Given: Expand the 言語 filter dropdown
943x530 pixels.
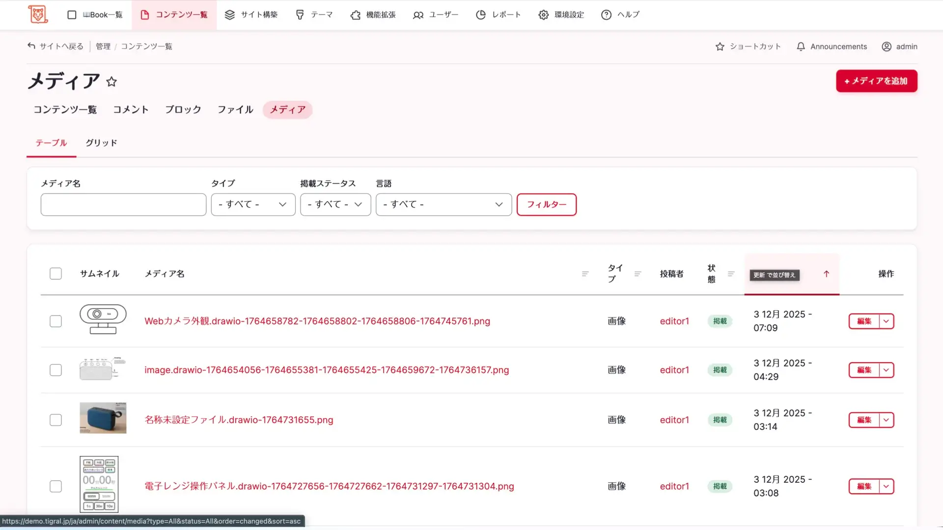Looking at the screenshot, I should coord(443,205).
